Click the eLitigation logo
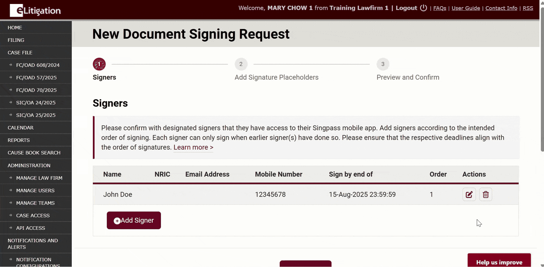This screenshot has height=267, width=544. (x=35, y=11)
